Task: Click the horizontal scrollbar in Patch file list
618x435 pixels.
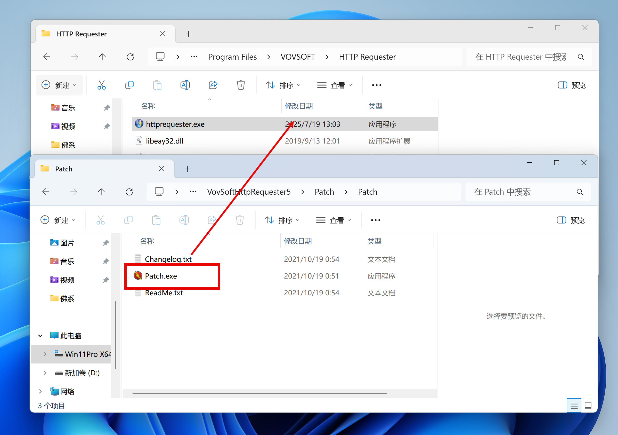Action: [x=259, y=393]
